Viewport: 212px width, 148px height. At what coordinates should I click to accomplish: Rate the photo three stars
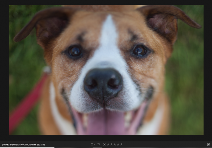coord(115,144)
